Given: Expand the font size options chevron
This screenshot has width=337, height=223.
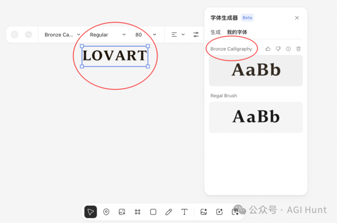Looking at the screenshot, I should (155, 35).
